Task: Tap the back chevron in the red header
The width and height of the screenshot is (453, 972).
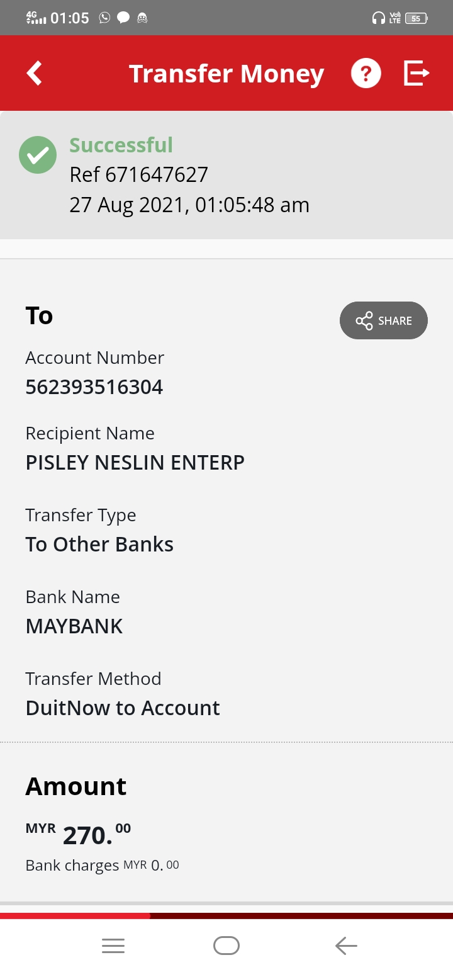Action: coord(34,73)
